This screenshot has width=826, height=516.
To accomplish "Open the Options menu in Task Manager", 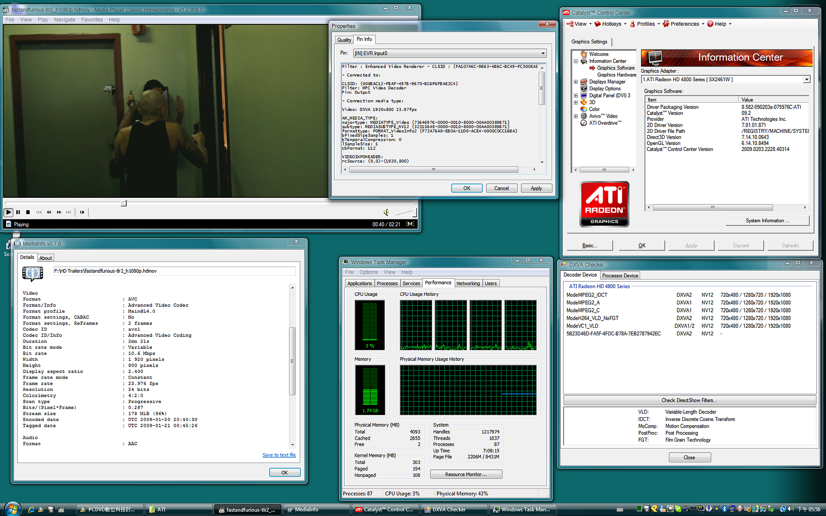I will coord(369,272).
